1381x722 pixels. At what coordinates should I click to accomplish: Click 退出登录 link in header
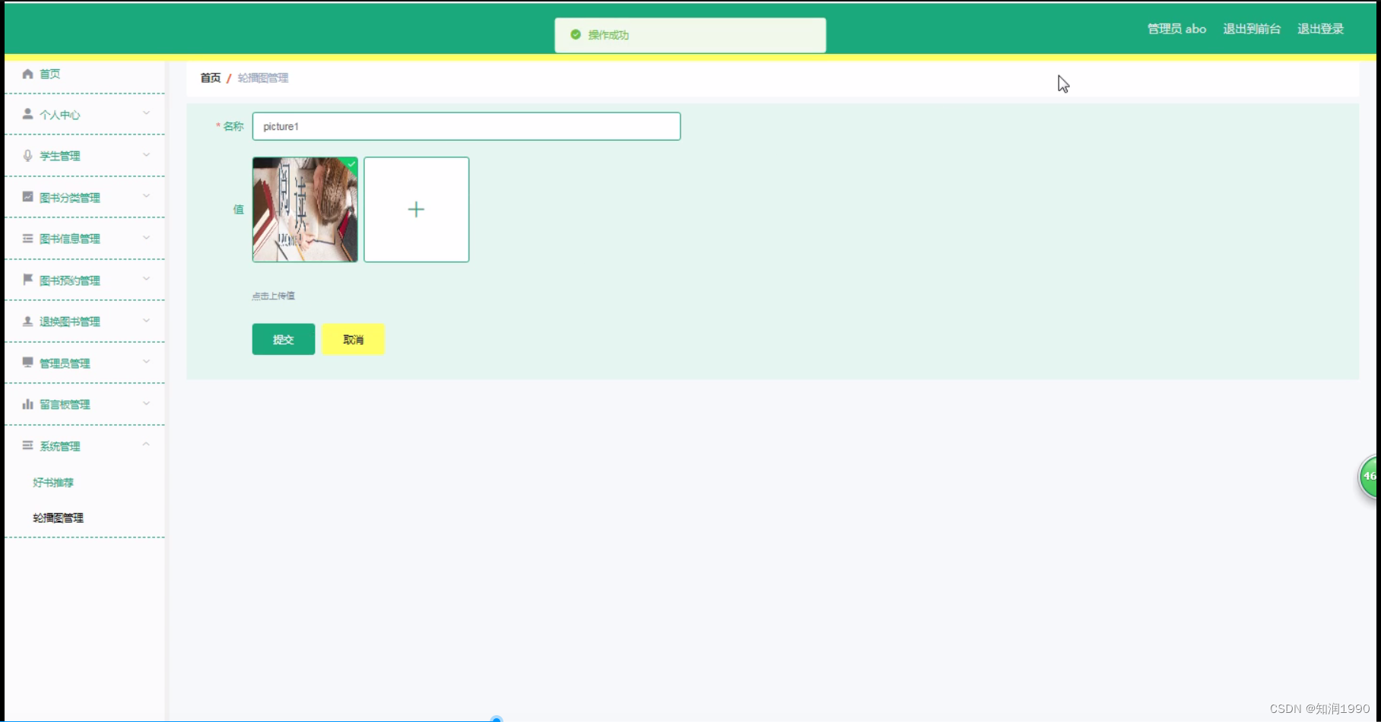point(1320,29)
